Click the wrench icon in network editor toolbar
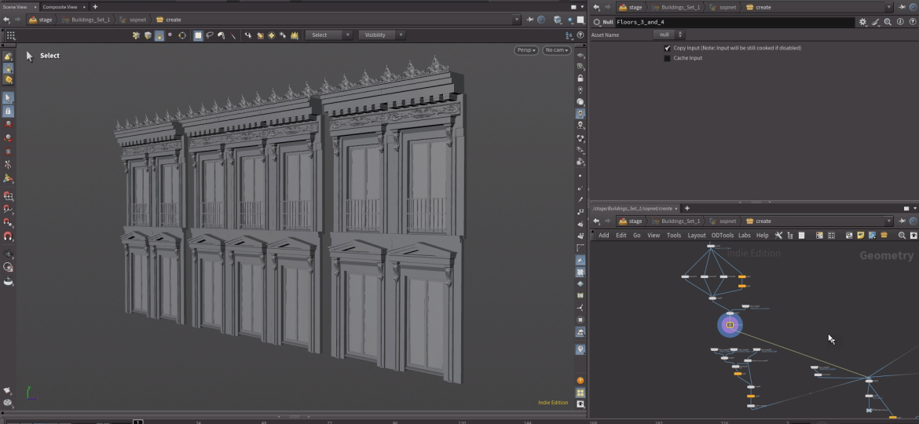 [x=778, y=236]
